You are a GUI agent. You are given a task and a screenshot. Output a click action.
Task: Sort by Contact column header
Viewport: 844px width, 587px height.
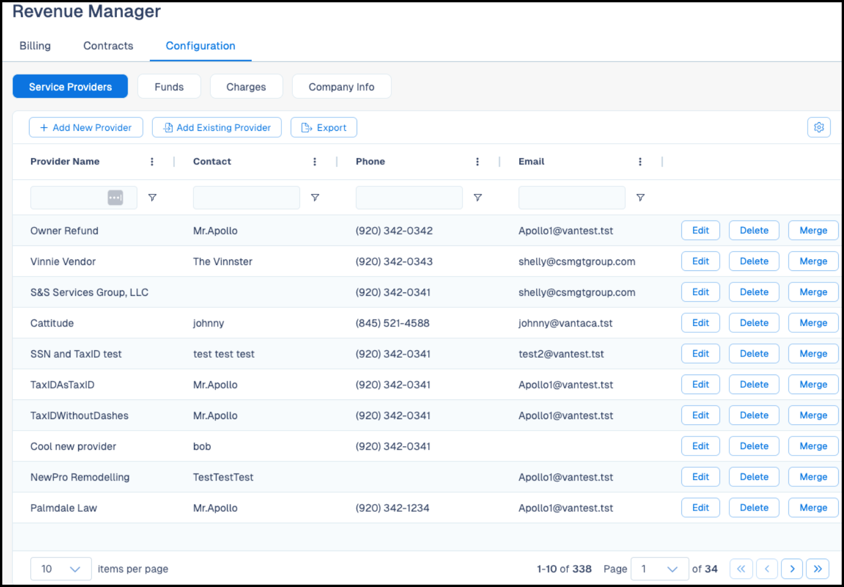pos(212,162)
